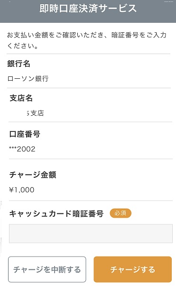Click the 銀行名 heading
The image size is (176, 286).
click(x=19, y=64)
